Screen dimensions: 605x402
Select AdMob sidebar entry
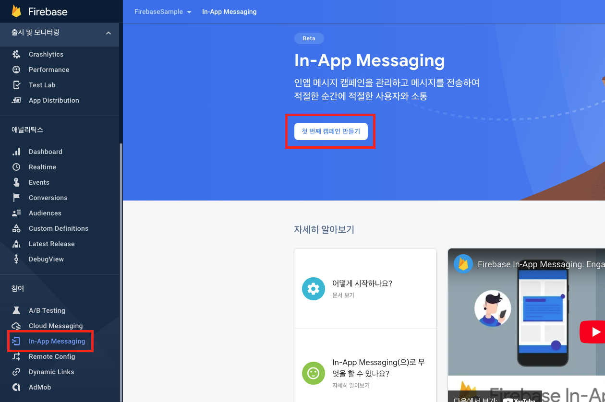(40, 387)
